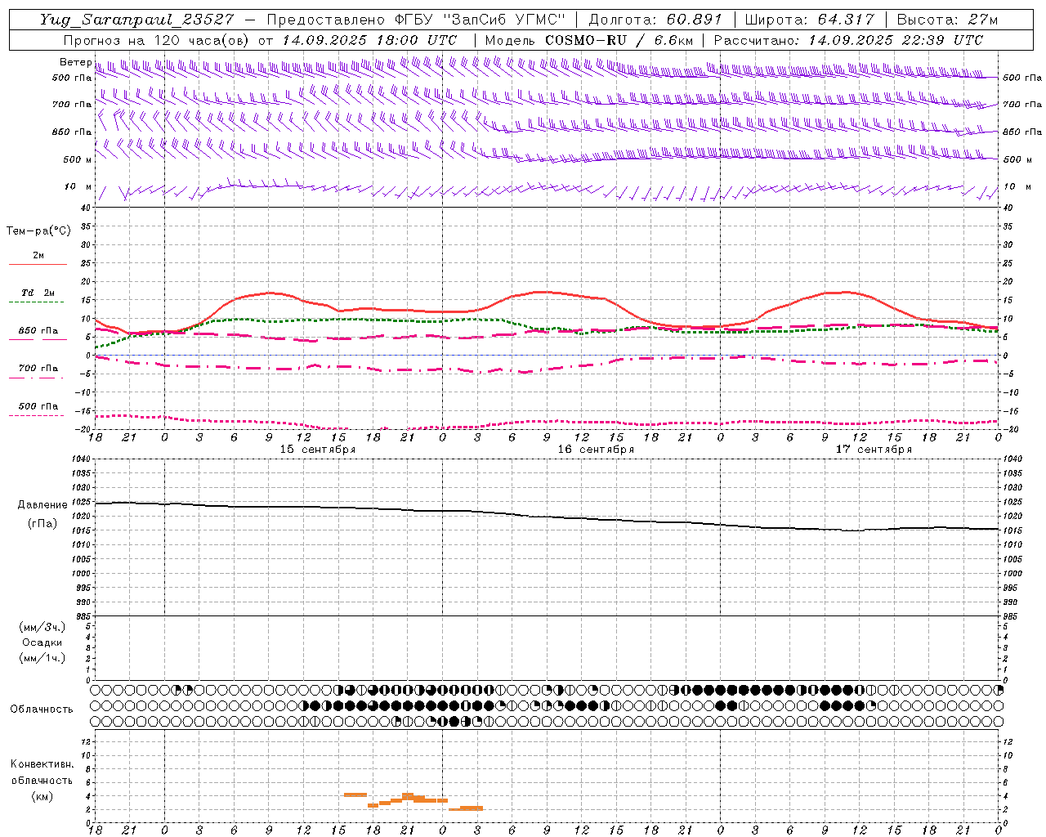Click the 500 гПа temperature legend entry
The width and height of the screenshot is (1046, 837).
[38, 406]
